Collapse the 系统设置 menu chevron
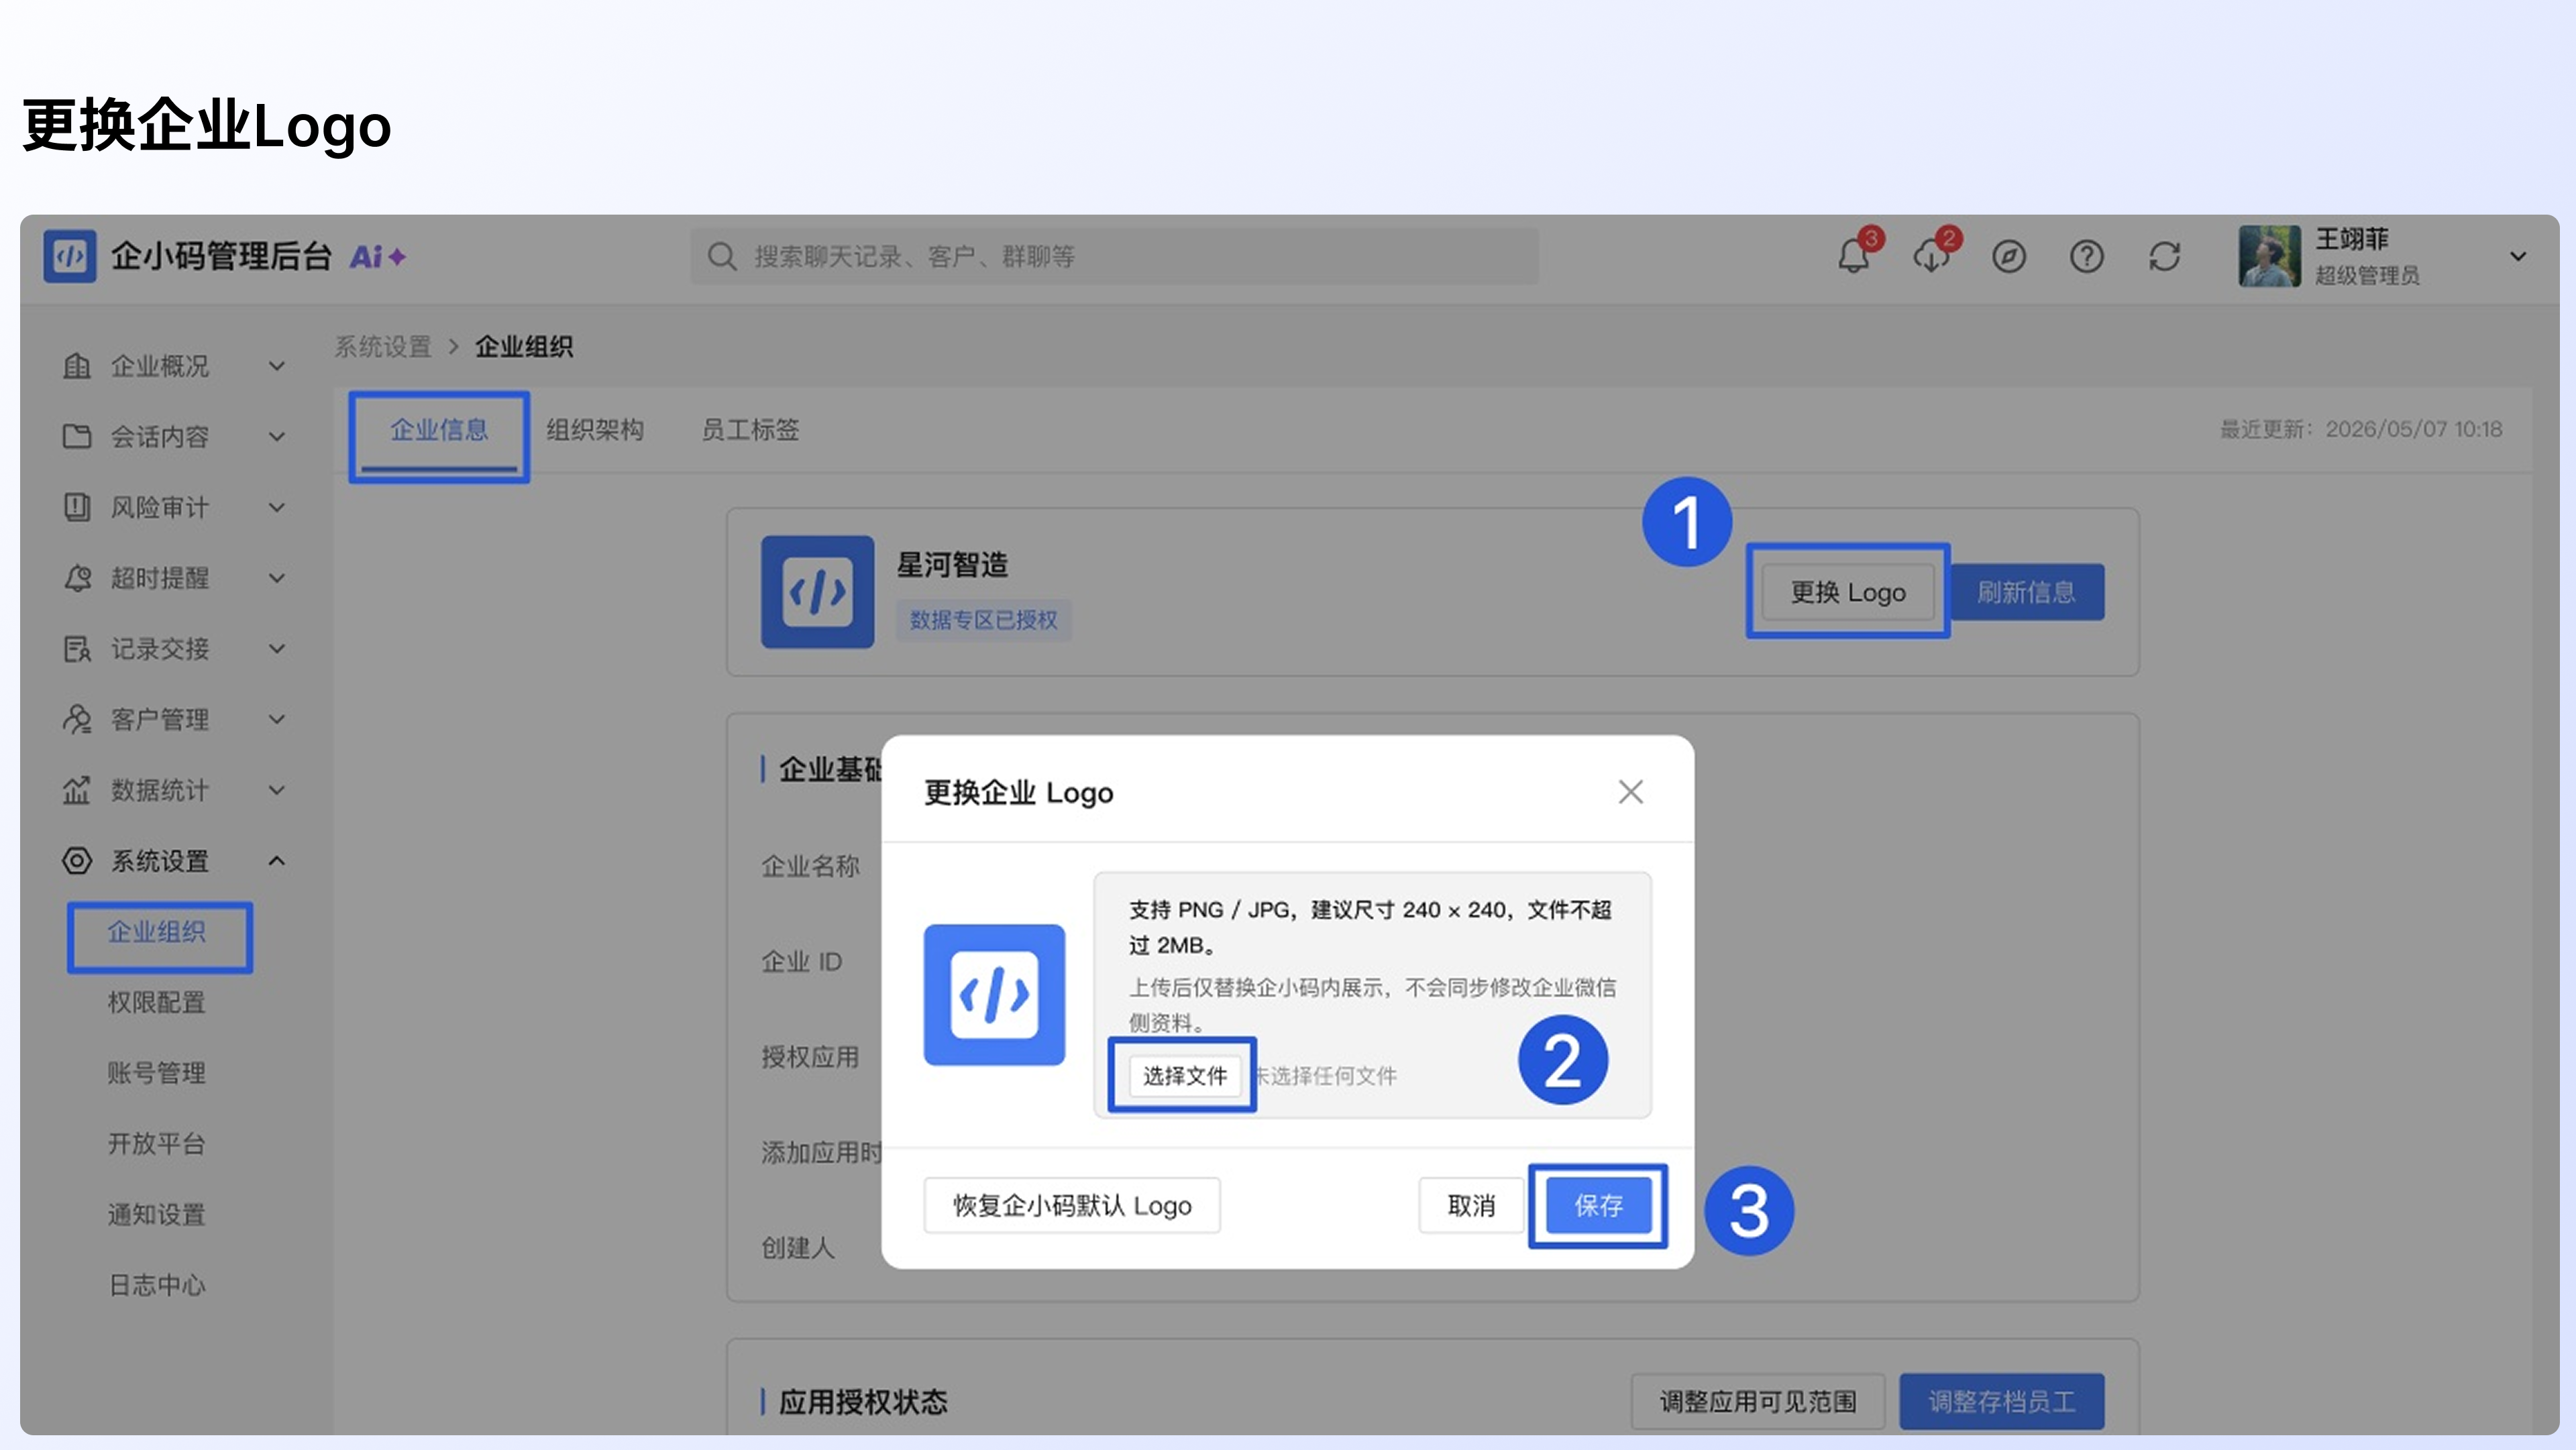The height and width of the screenshot is (1450, 2576). (x=277, y=861)
